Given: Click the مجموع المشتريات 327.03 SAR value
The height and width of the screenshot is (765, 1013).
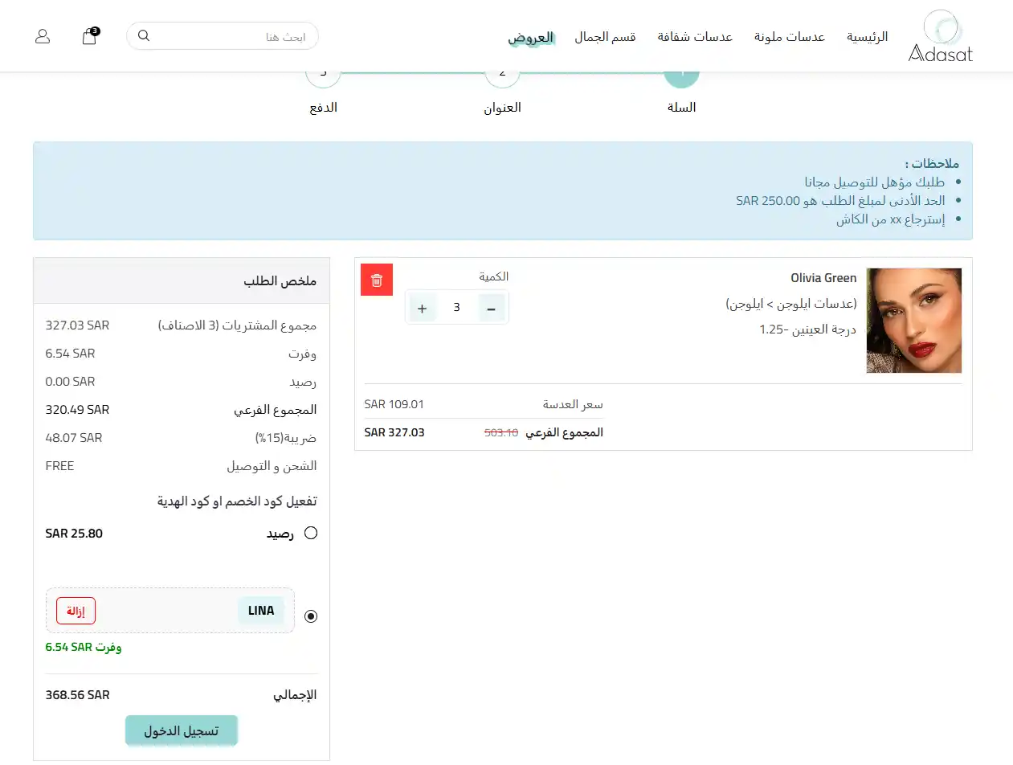Looking at the screenshot, I should [x=77, y=325].
